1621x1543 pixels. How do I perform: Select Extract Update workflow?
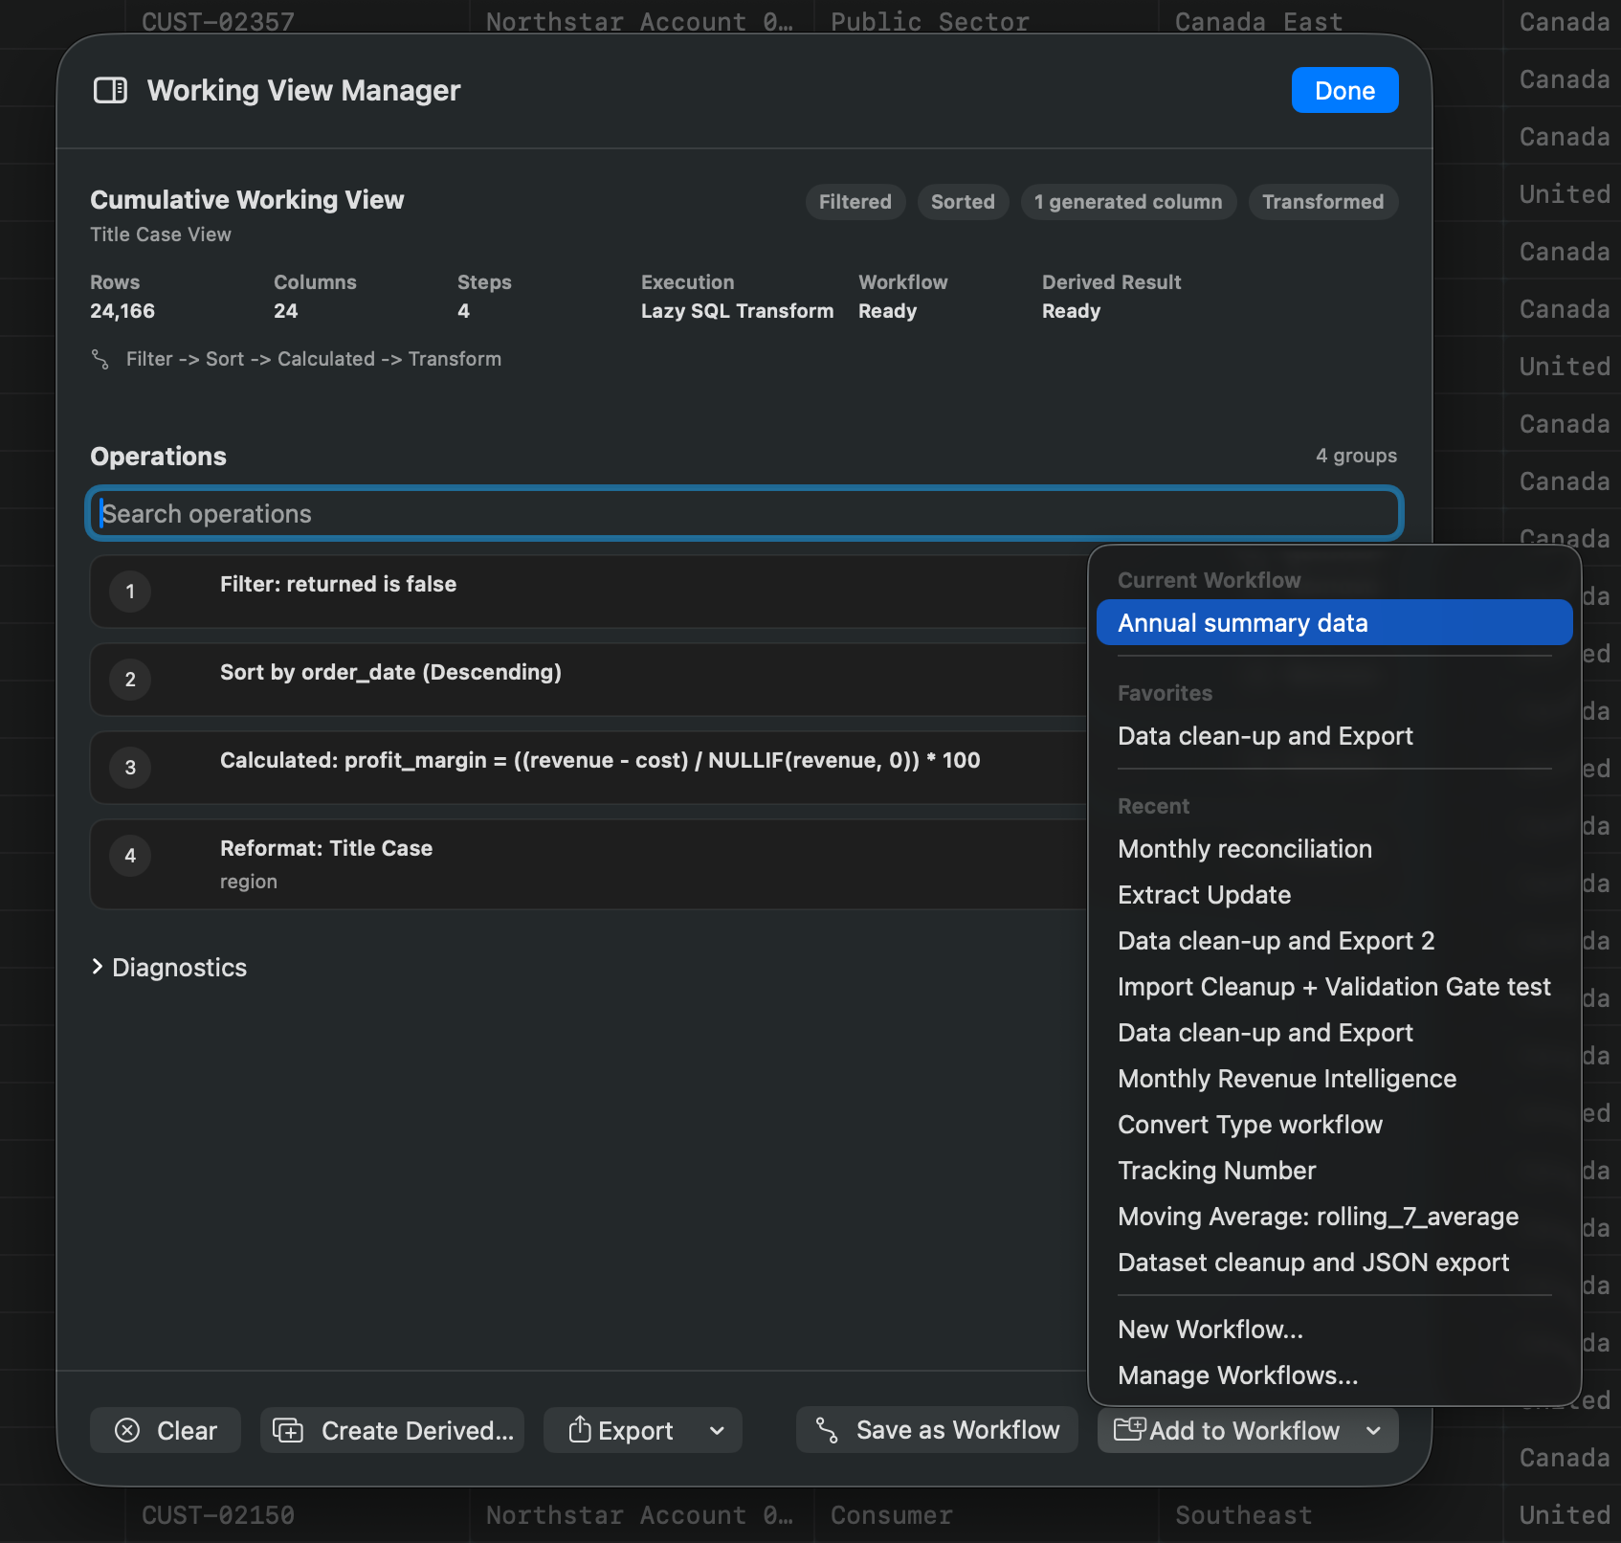pos(1334,895)
